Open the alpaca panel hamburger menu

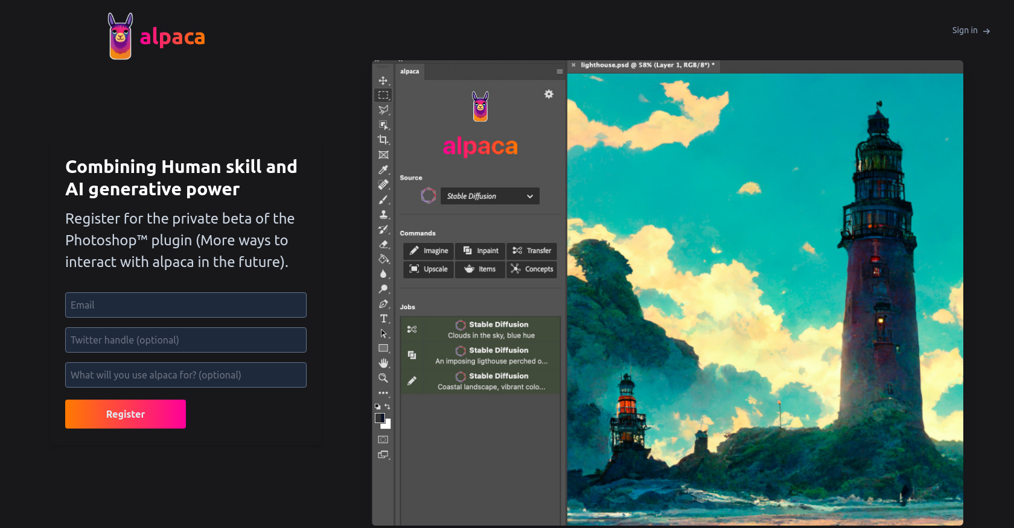560,72
